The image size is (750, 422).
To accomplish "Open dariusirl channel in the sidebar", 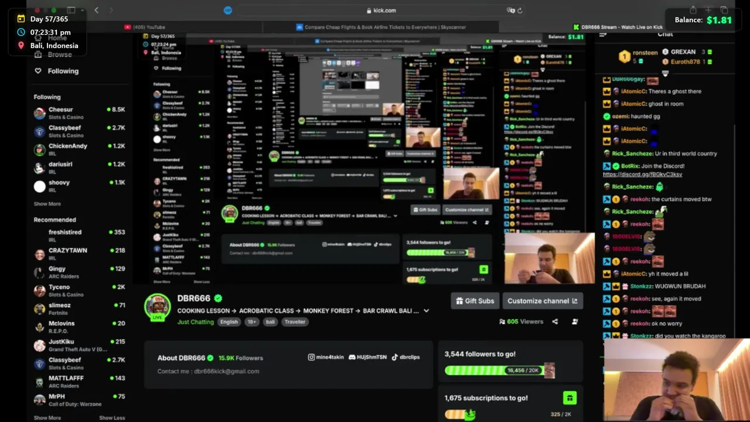I will pyautogui.click(x=79, y=168).
